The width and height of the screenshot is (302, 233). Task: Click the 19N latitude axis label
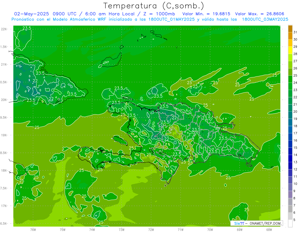(x=4, y=135)
